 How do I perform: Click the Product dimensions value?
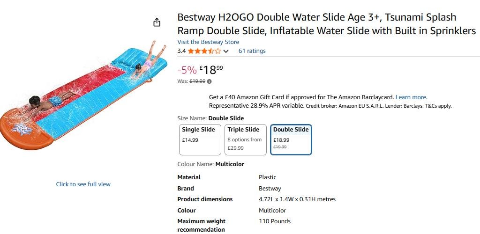(297, 199)
